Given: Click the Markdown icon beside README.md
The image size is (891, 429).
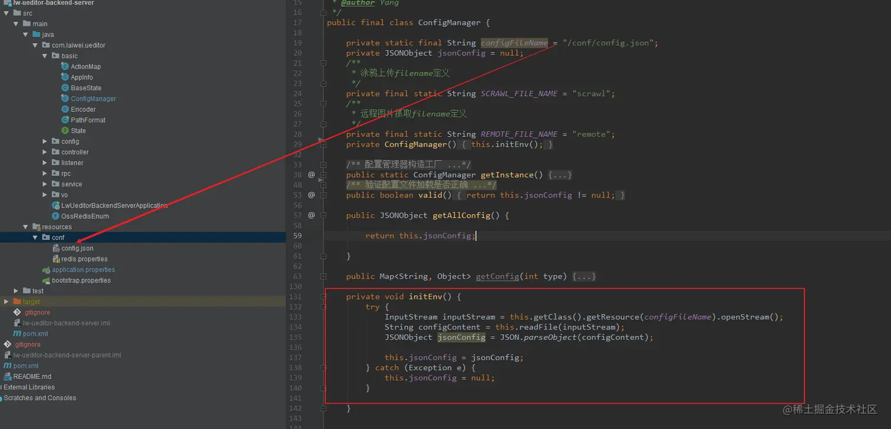Looking at the screenshot, I should (8, 377).
